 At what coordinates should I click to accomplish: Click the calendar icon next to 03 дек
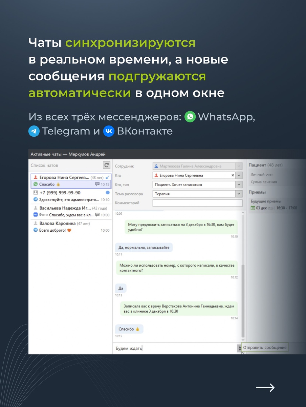point(253,208)
